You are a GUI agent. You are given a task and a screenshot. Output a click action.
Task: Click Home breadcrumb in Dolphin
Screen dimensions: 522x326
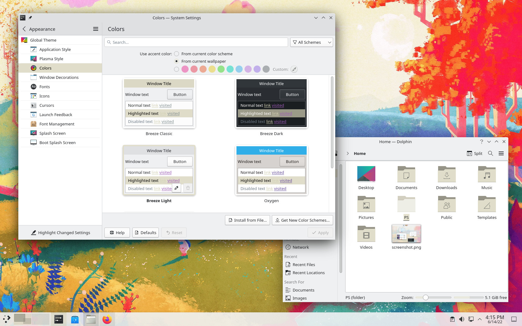[x=360, y=153]
